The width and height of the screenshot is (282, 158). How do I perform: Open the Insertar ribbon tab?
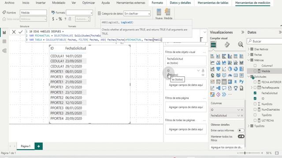coord(41,3)
